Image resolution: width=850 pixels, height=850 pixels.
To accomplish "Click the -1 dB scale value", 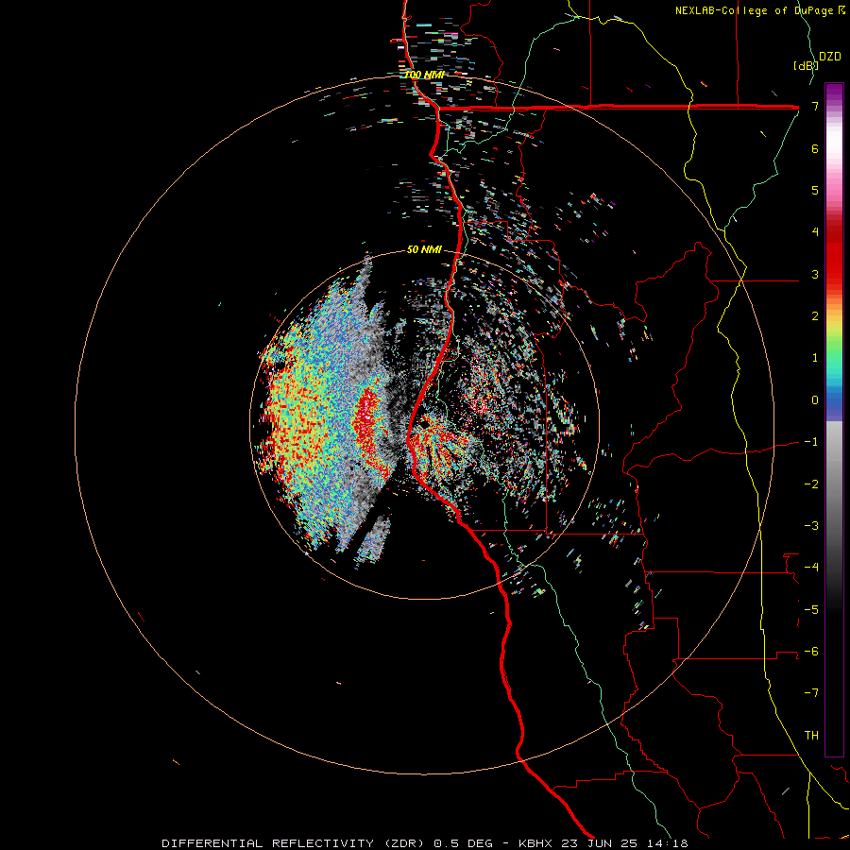I will 811,442.
